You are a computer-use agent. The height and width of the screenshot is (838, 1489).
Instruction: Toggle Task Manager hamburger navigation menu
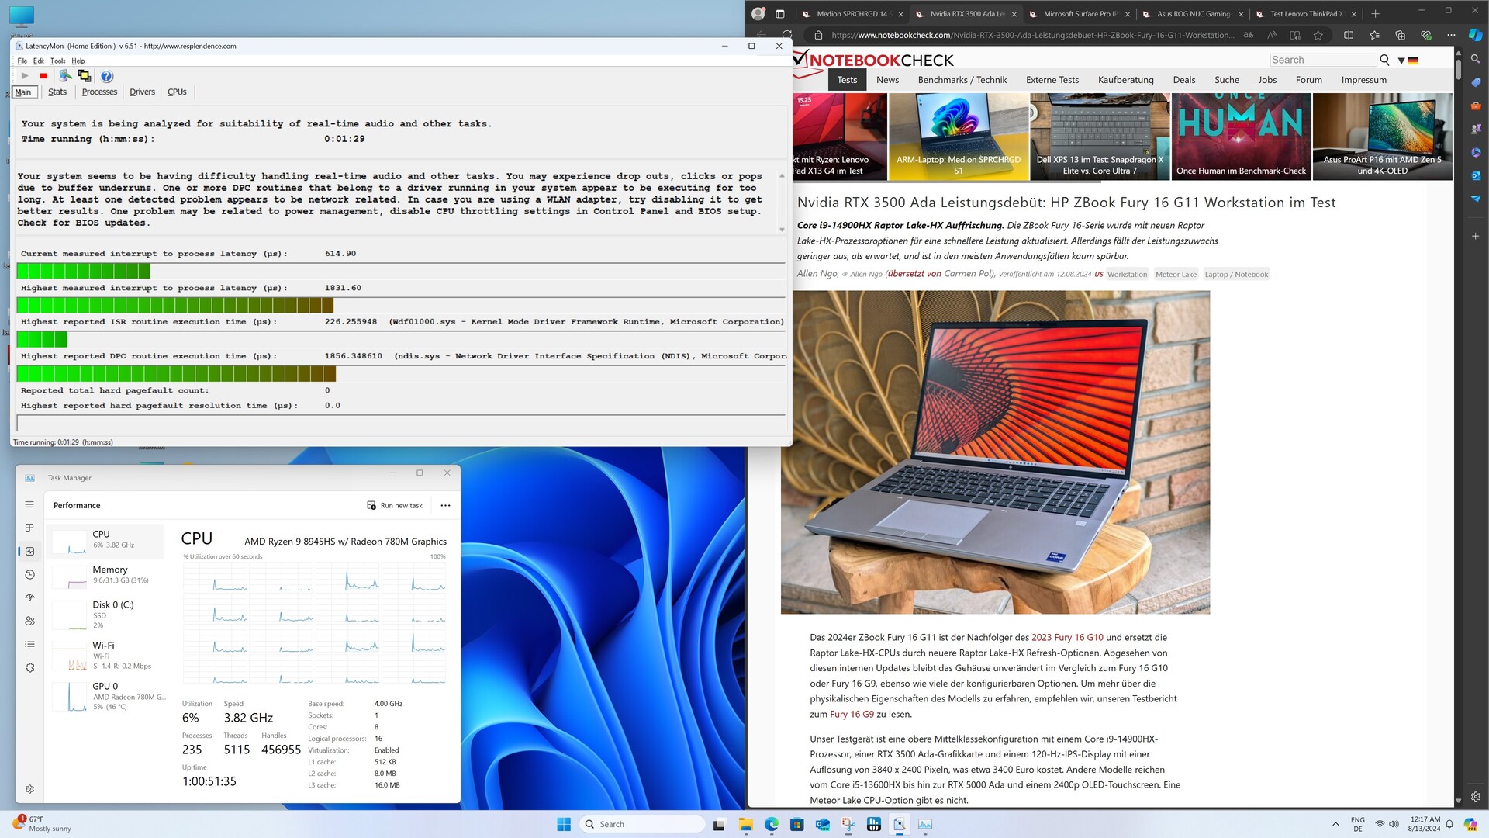[29, 505]
